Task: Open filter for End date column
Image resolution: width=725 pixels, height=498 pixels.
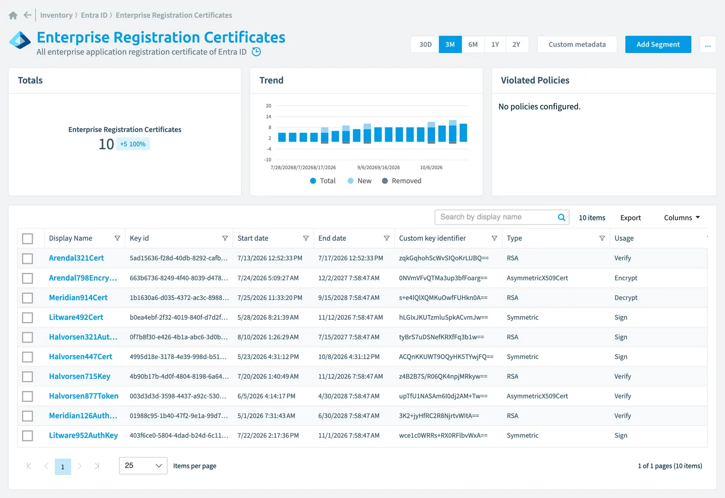Action: pos(387,238)
